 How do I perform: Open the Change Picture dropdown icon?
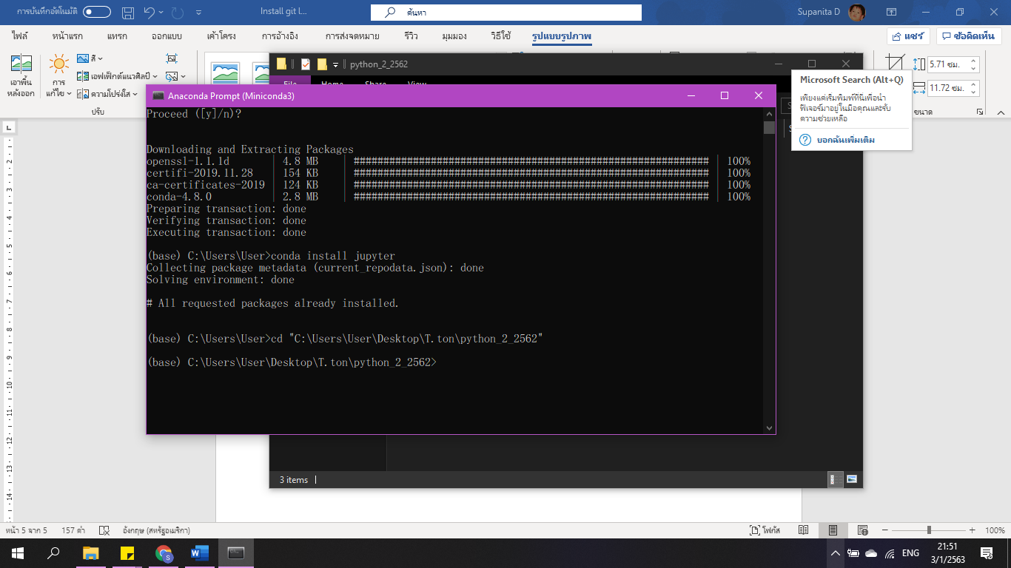click(175, 76)
